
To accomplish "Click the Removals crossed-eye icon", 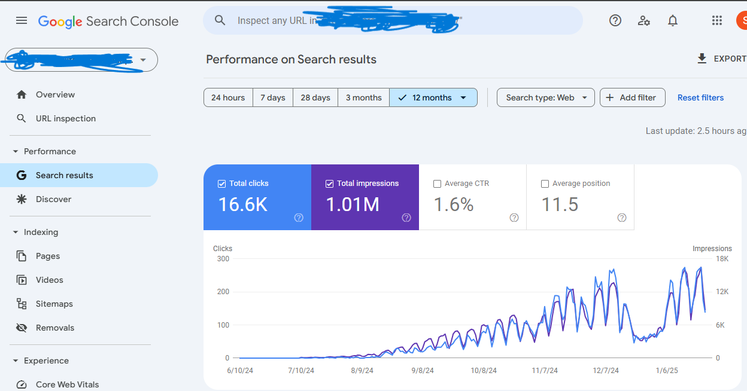I will point(22,328).
